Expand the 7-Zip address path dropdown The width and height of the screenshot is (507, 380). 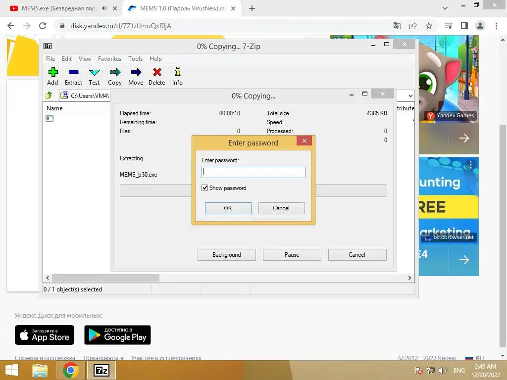(410, 95)
